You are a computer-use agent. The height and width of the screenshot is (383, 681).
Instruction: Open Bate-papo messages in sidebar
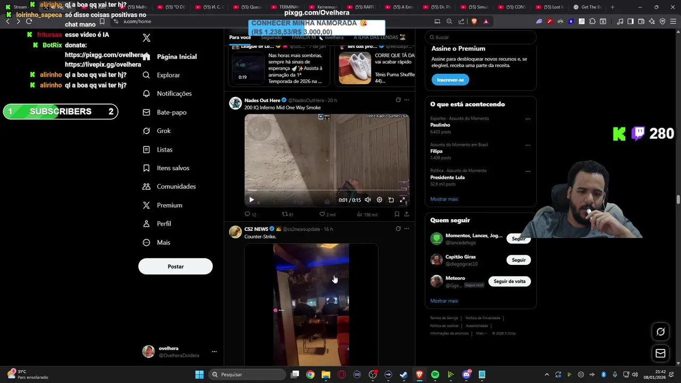pos(164,112)
